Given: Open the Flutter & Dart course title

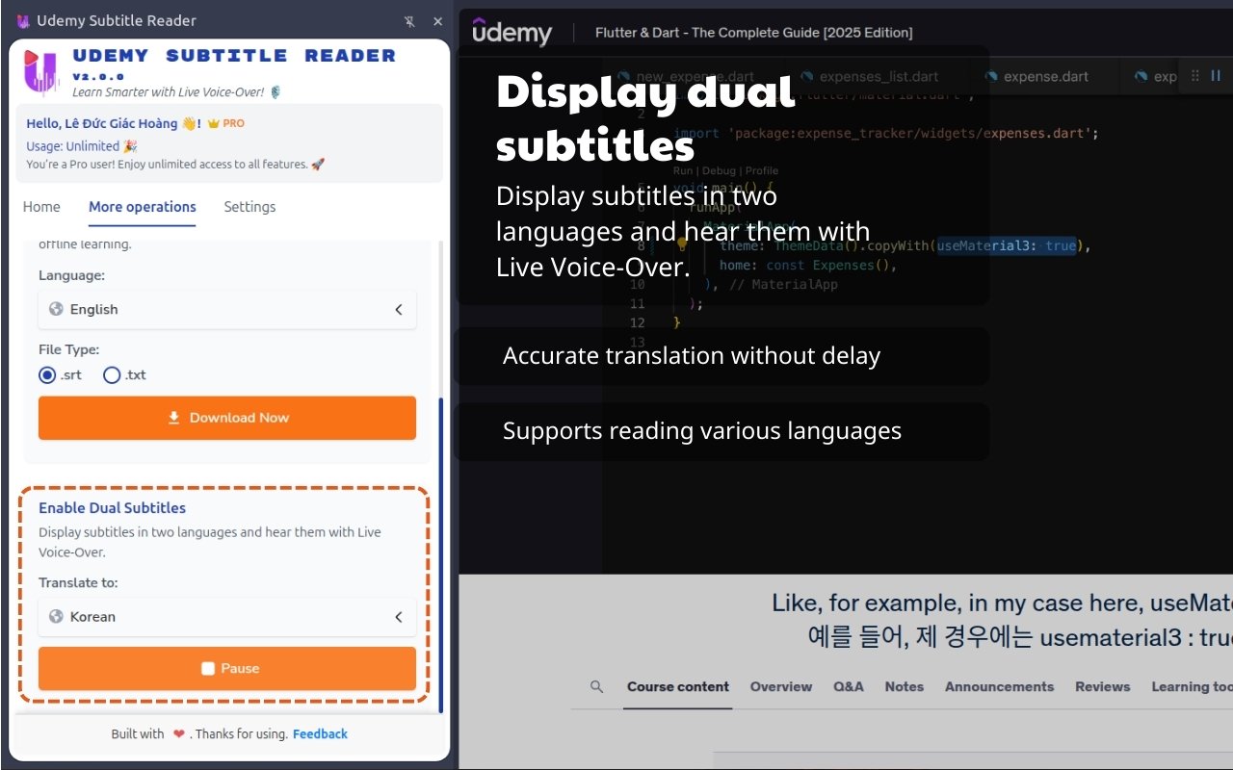Looking at the screenshot, I should tap(754, 33).
